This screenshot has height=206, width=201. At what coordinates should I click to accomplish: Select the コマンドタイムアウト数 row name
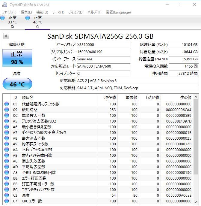(x=38, y=190)
